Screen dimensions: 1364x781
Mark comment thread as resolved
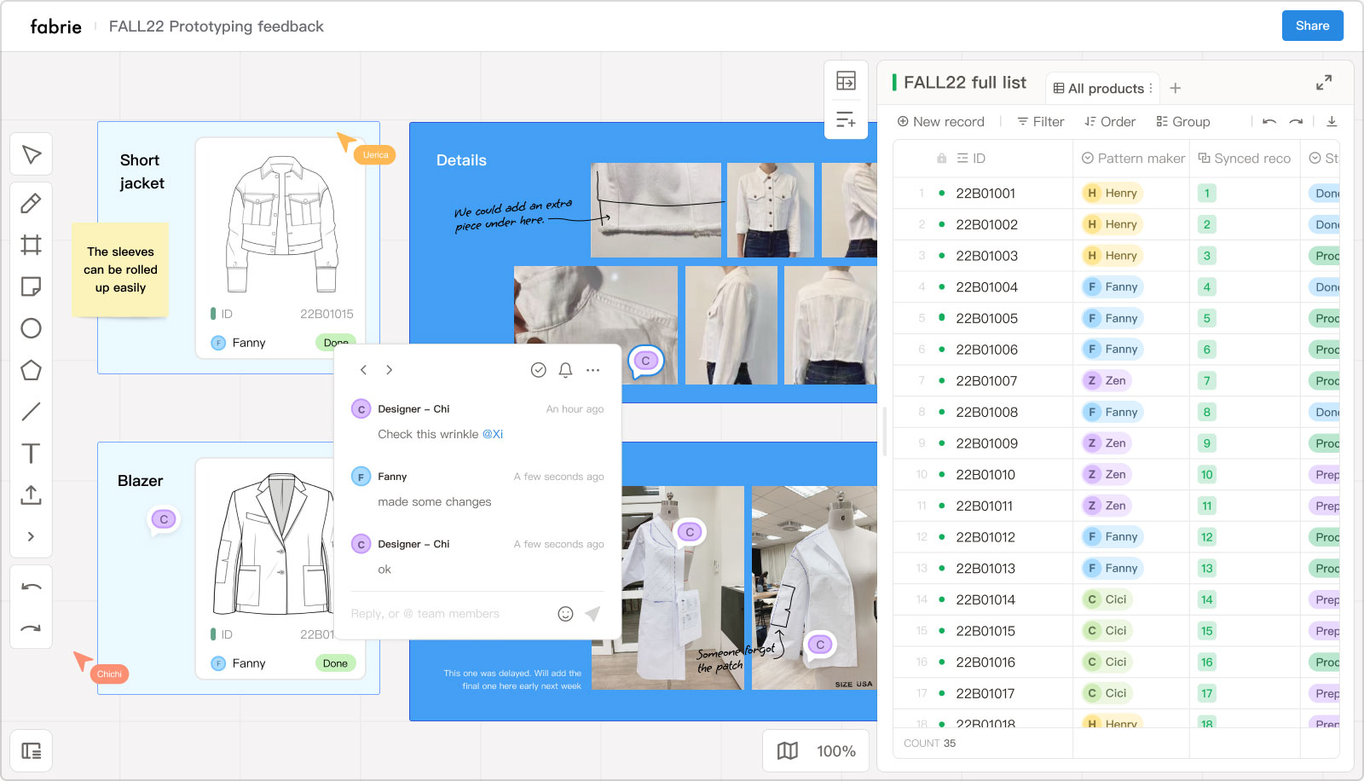(x=538, y=370)
